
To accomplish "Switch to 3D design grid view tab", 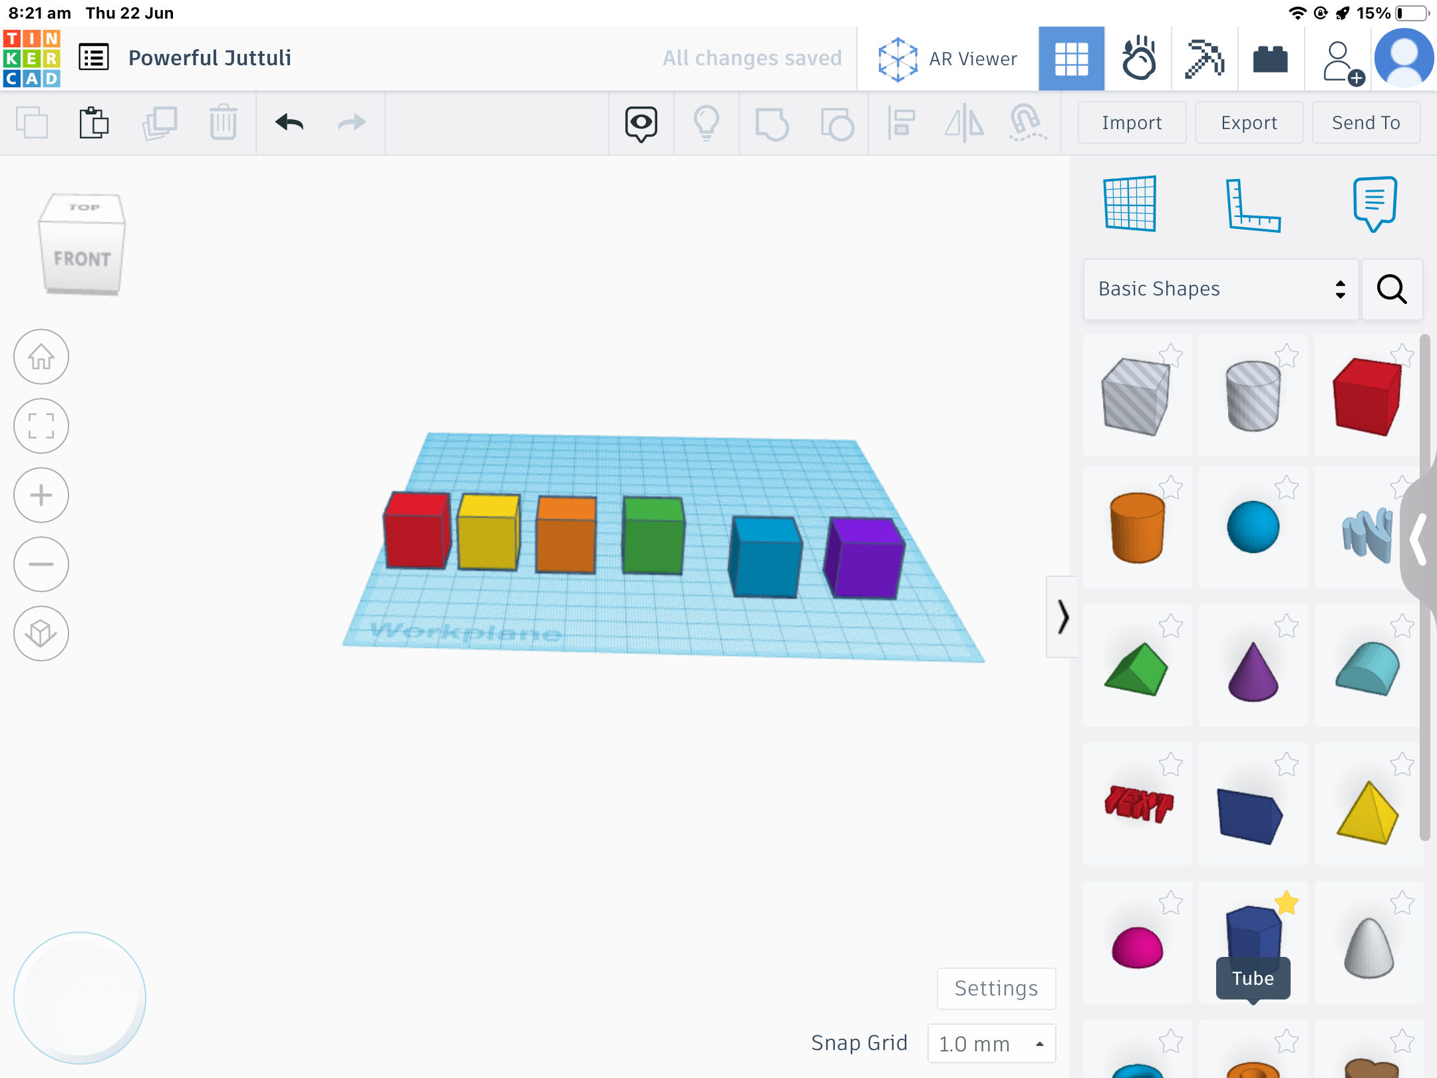I will point(1071,59).
